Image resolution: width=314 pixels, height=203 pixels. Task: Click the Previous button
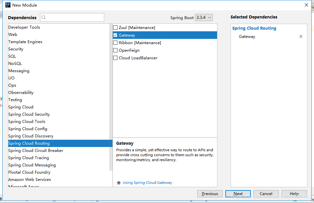click(210, 194)
